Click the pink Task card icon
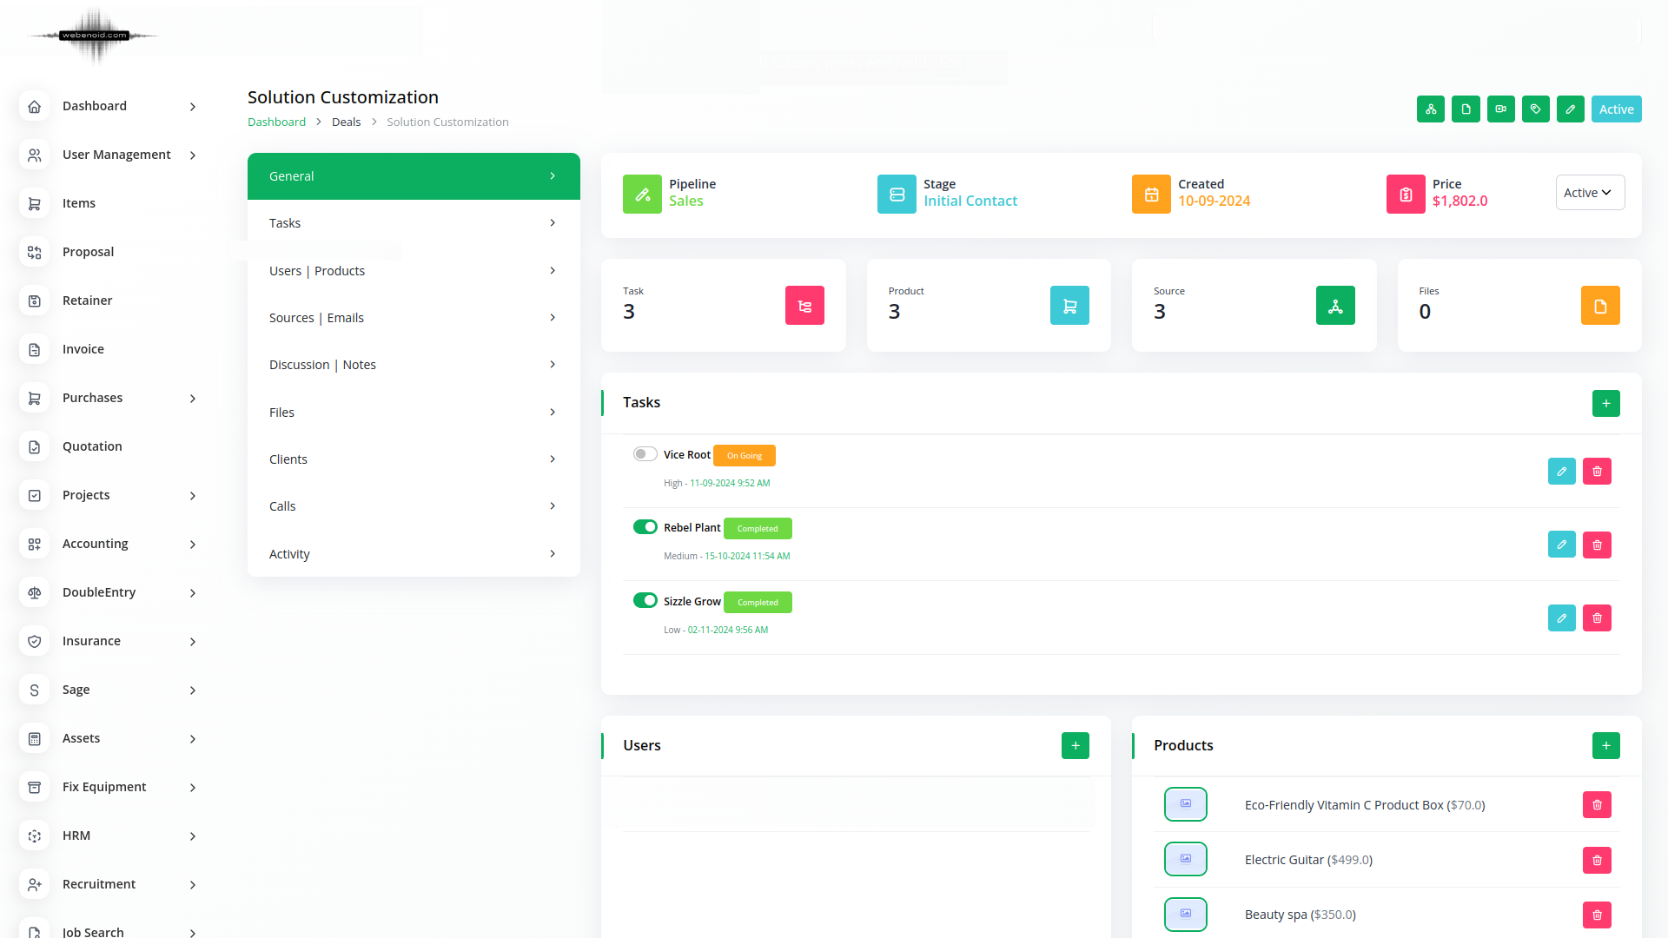 [x=804, y=306]
